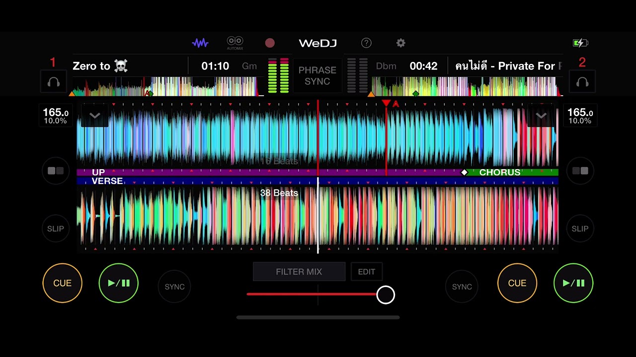Viewport: 636px width, 357px height.
Task: Check the battery charging indicator
Action: 580,43
